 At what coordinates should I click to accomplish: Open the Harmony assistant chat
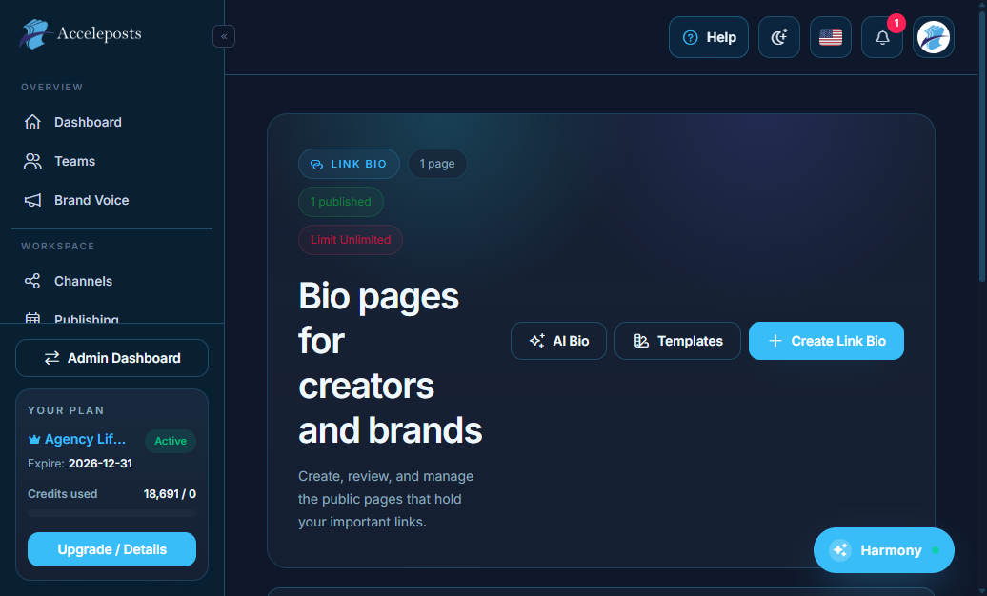[884, 550]
